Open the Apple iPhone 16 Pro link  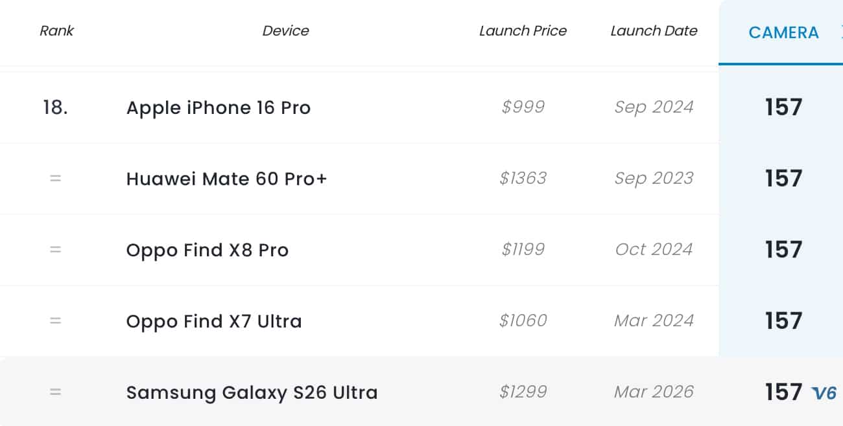[219, 107]
